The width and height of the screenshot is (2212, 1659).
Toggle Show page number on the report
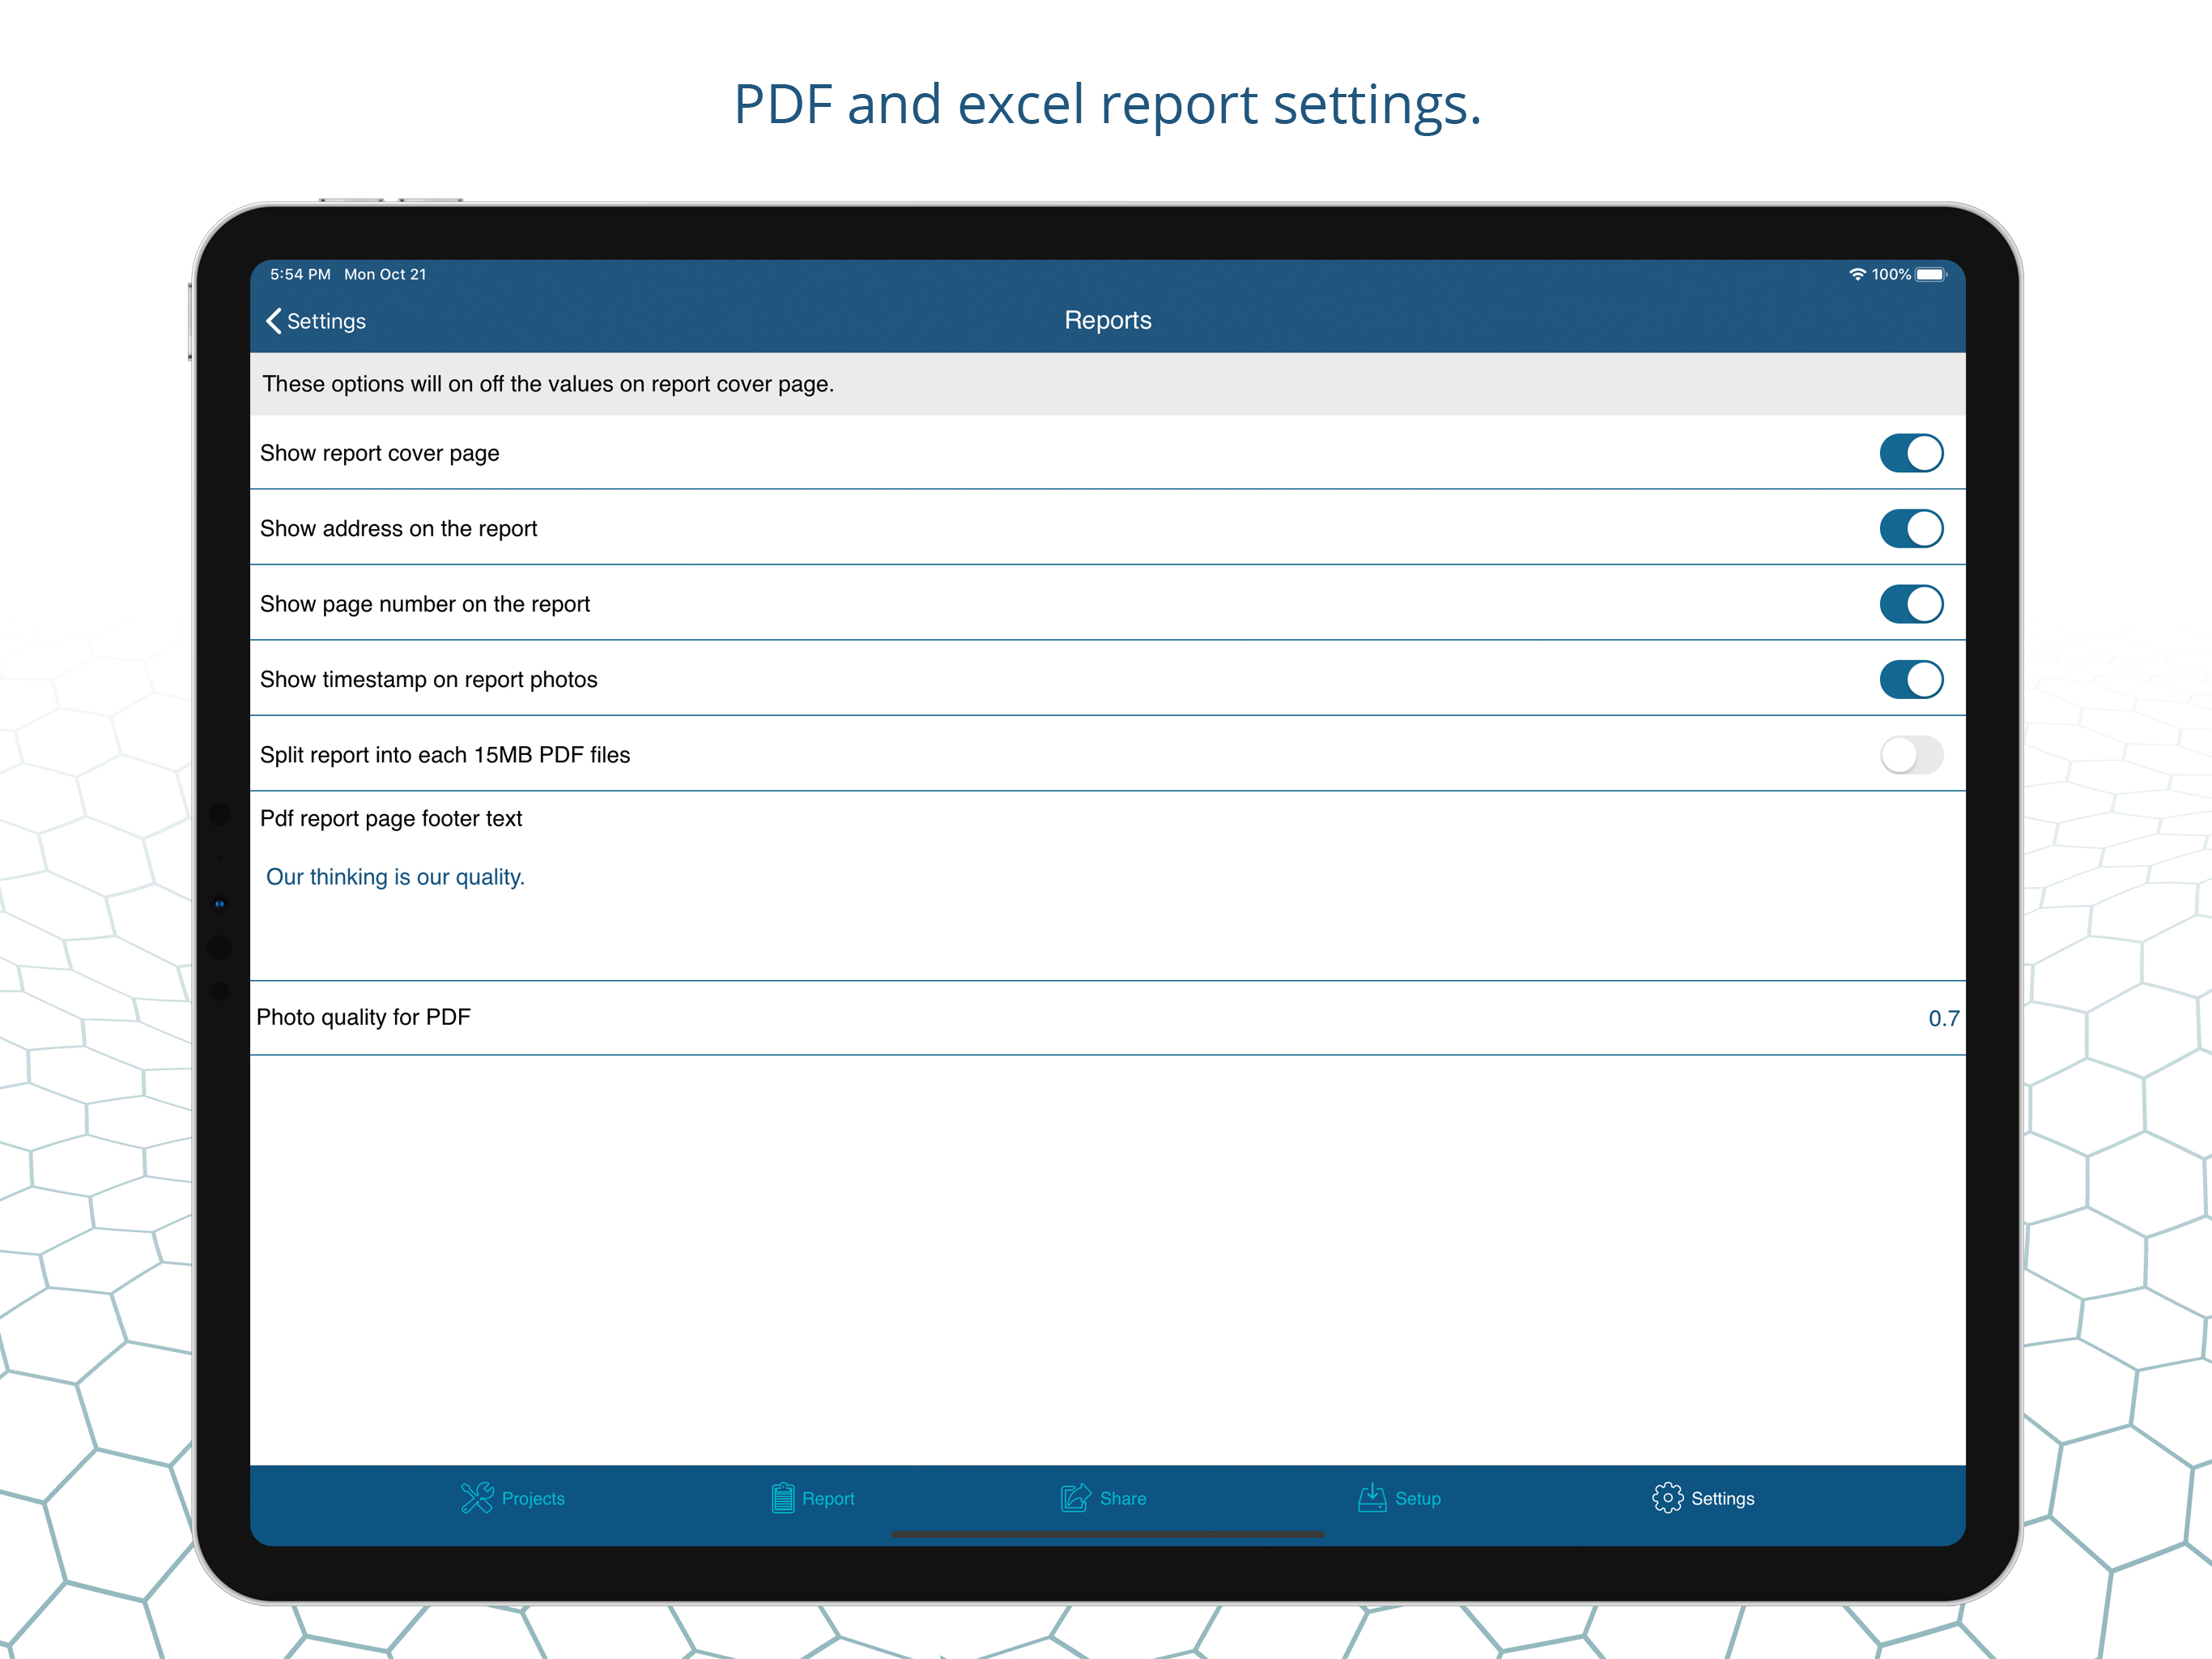coord(1911,604)
